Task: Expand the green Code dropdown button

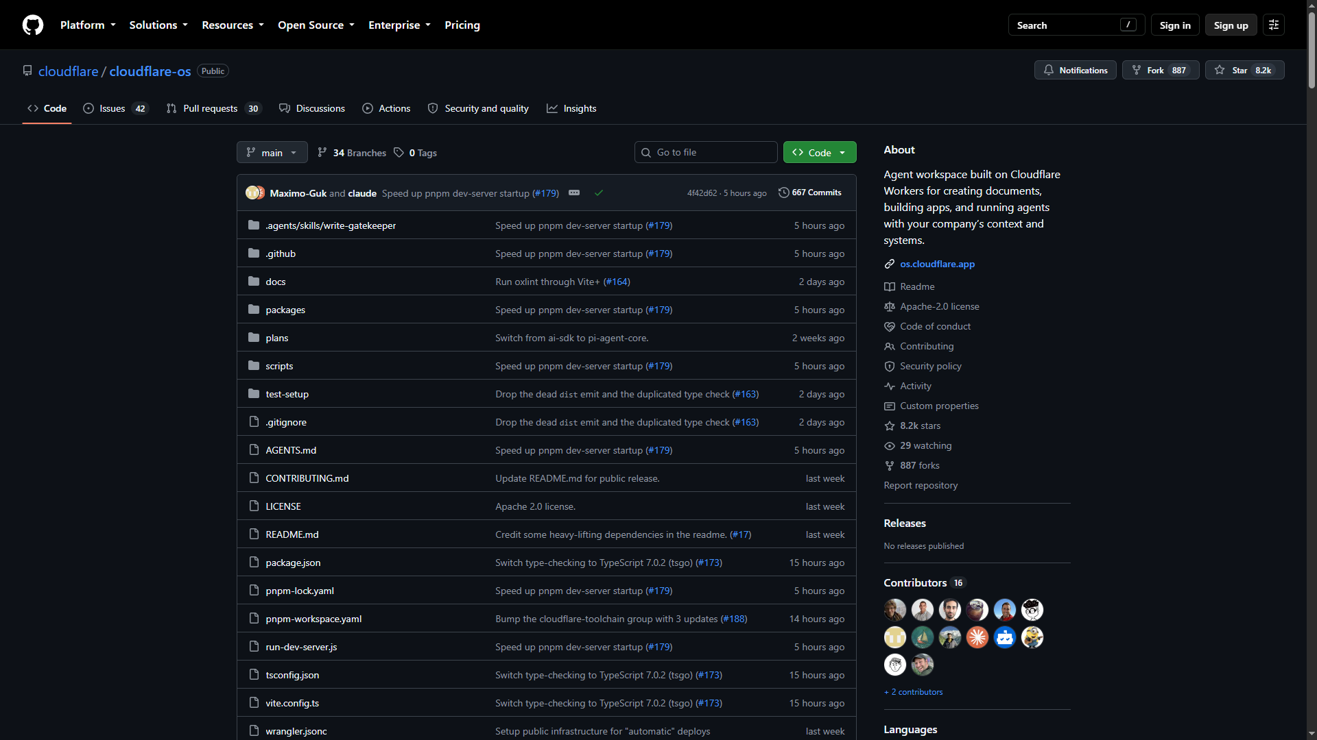Action: (x=820, y=152)
